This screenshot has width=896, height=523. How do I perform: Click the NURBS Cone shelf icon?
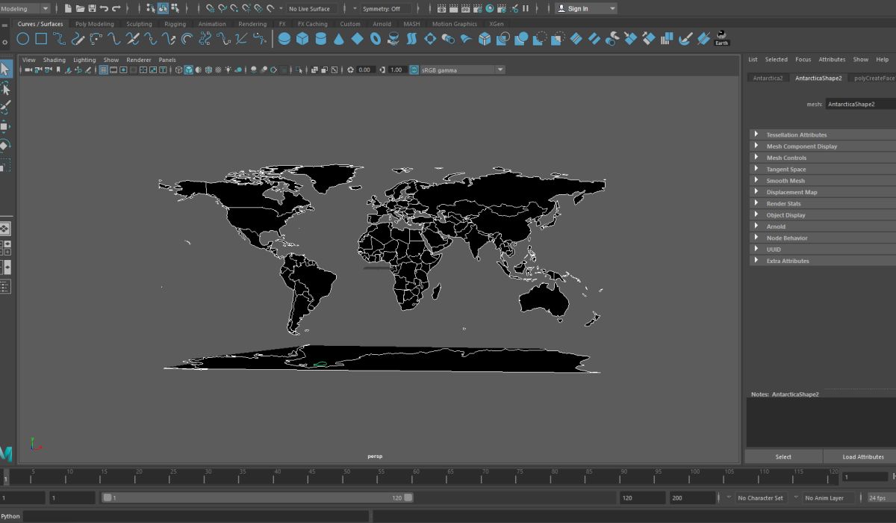pos(338,39)
